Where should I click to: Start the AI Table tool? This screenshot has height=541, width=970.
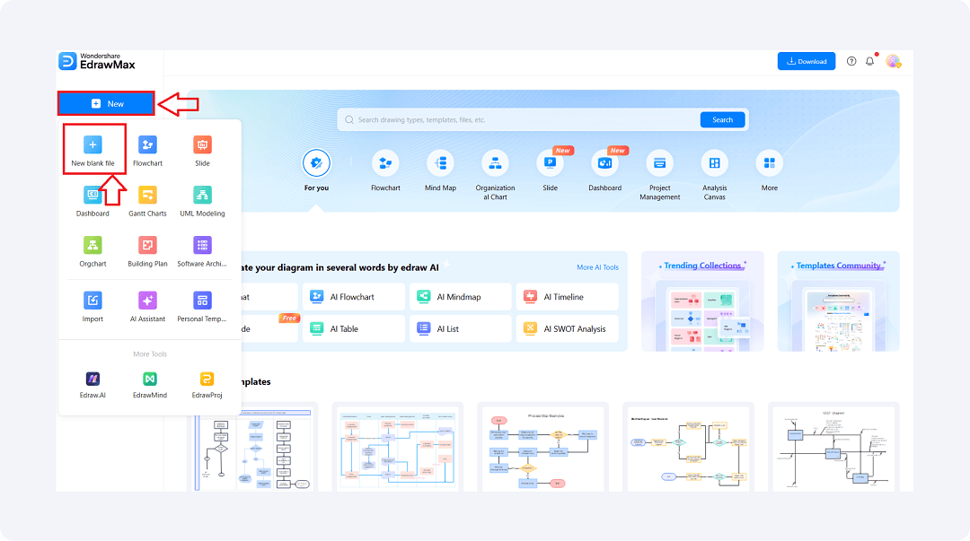point(354,329)
